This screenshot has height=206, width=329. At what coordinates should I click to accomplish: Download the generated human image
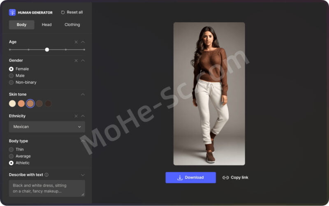(190, 178)
